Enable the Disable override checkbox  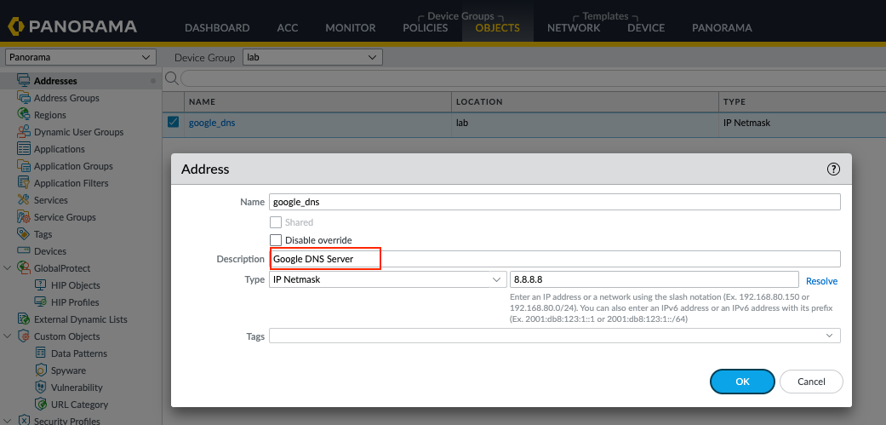click(276, 239)
